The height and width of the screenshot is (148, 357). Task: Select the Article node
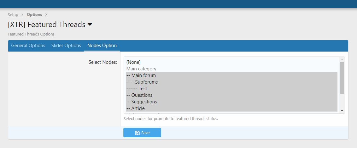[231, 108]
